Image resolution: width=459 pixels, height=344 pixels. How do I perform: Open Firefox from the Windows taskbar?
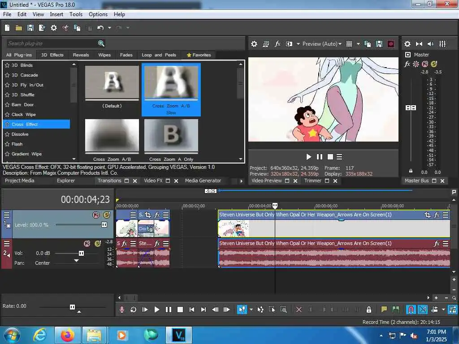pyautogui.click(x=67, y=335)
